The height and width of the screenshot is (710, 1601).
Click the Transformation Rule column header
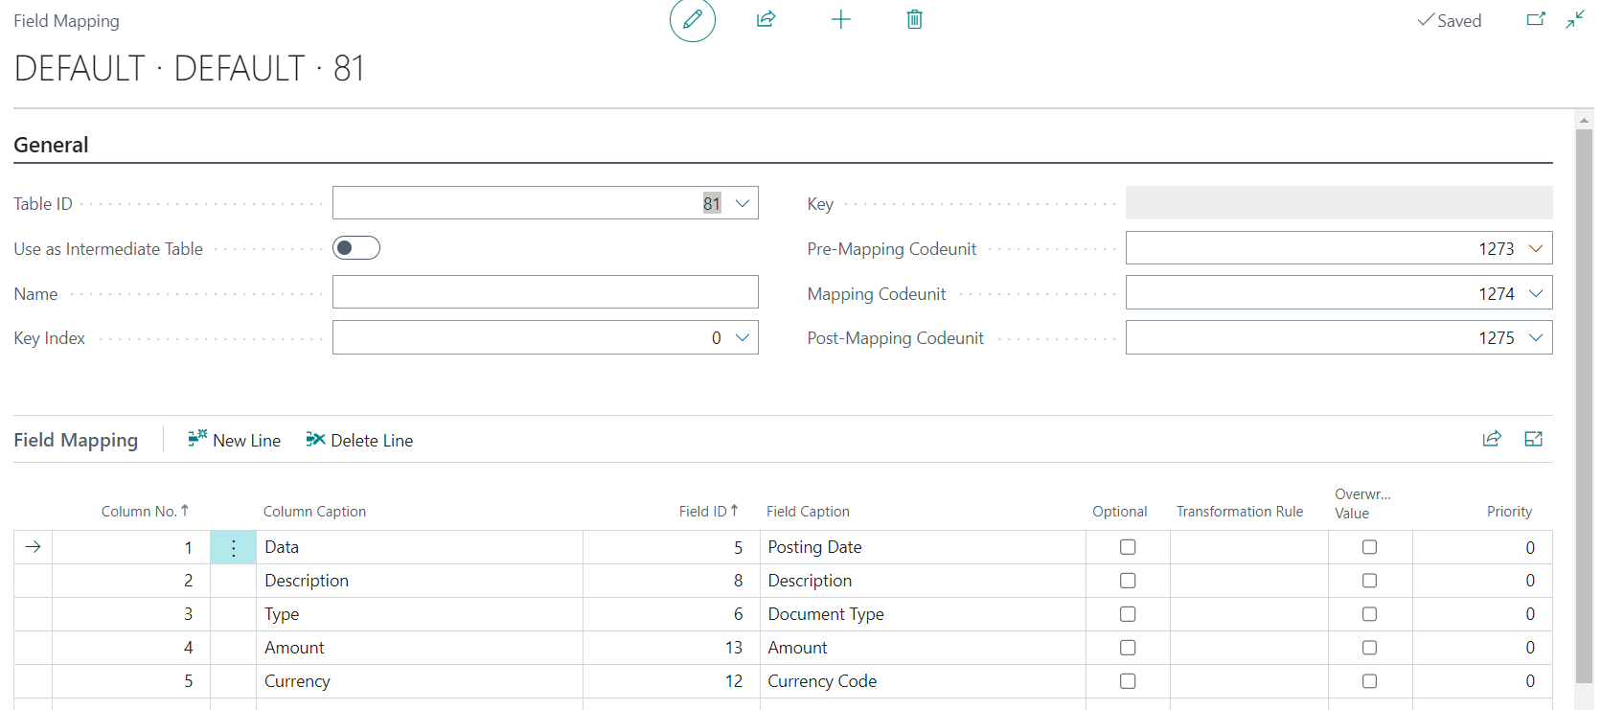[x=1240, y=512]
